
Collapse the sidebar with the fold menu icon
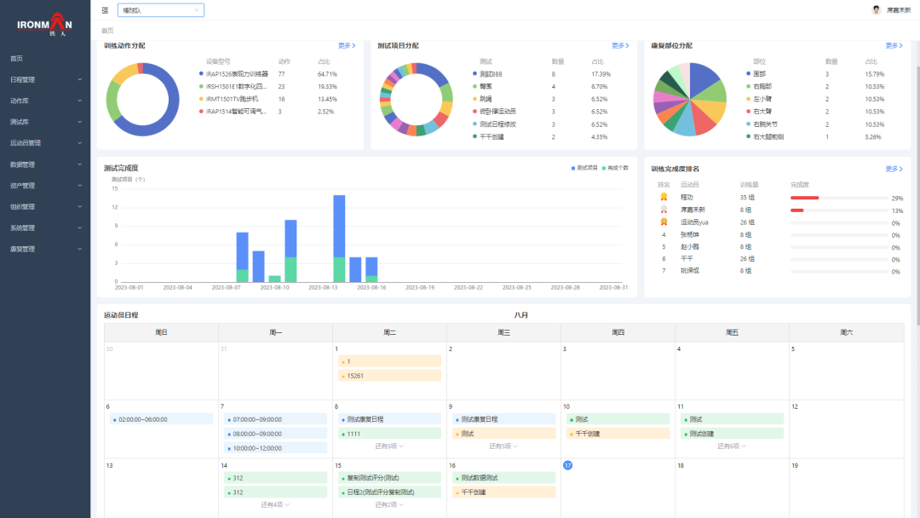pos(105,10)
